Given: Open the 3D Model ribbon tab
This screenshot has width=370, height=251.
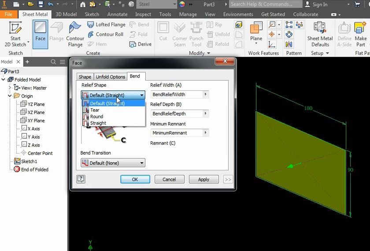Looking at the screenshot, I should [x=66, y=14].
